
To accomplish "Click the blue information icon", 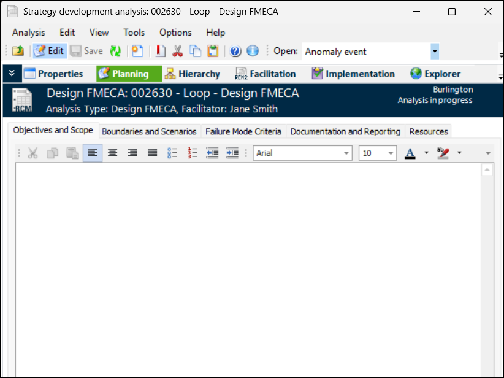I will pos(253,51).
